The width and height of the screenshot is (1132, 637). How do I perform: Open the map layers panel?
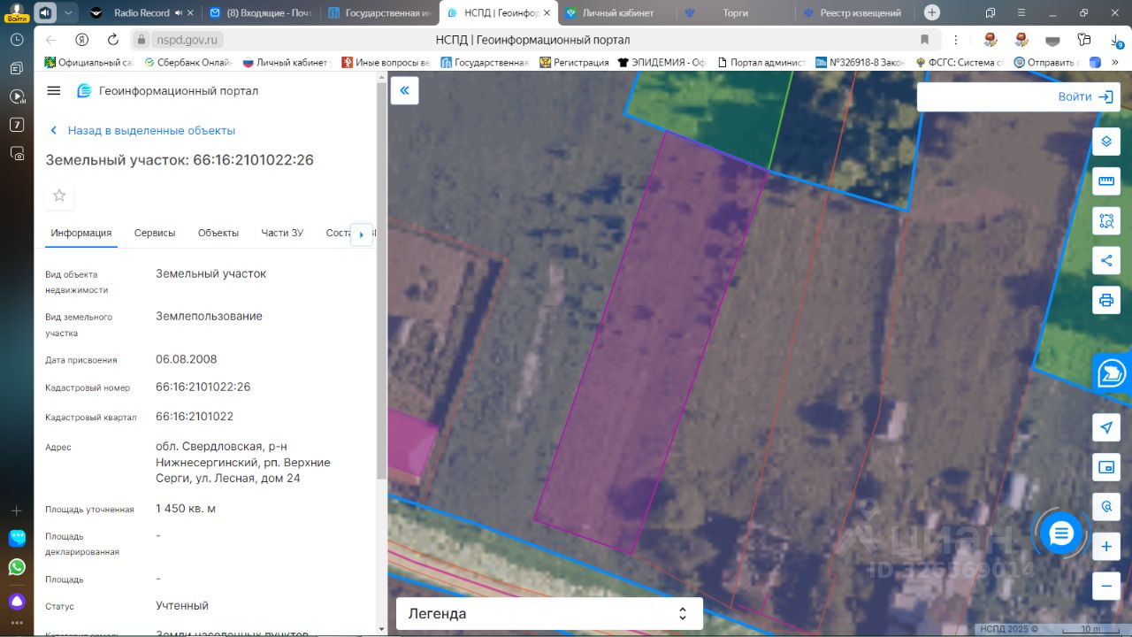(x=1105, y=142)
